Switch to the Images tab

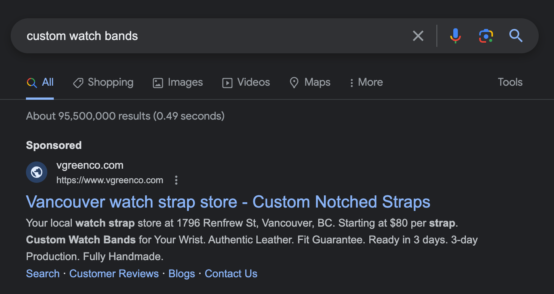click(x=178, y=82)
